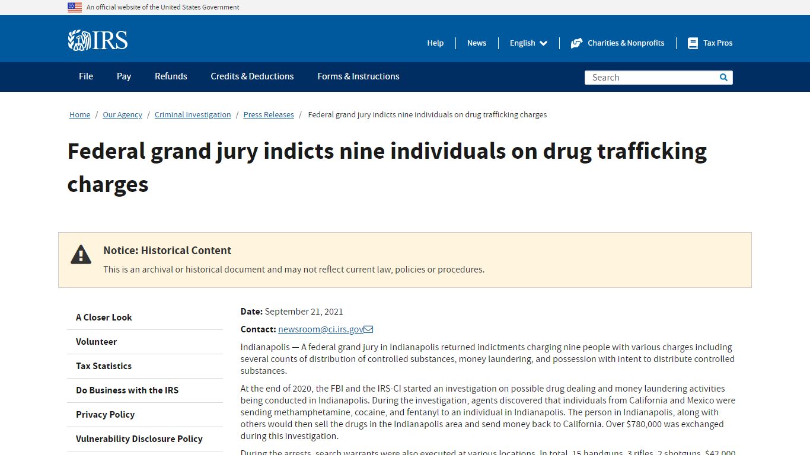This screenshot has height=455, width=810.
Task: Open Criminal Investigation breadcrumb
Action: coord(193,114)
